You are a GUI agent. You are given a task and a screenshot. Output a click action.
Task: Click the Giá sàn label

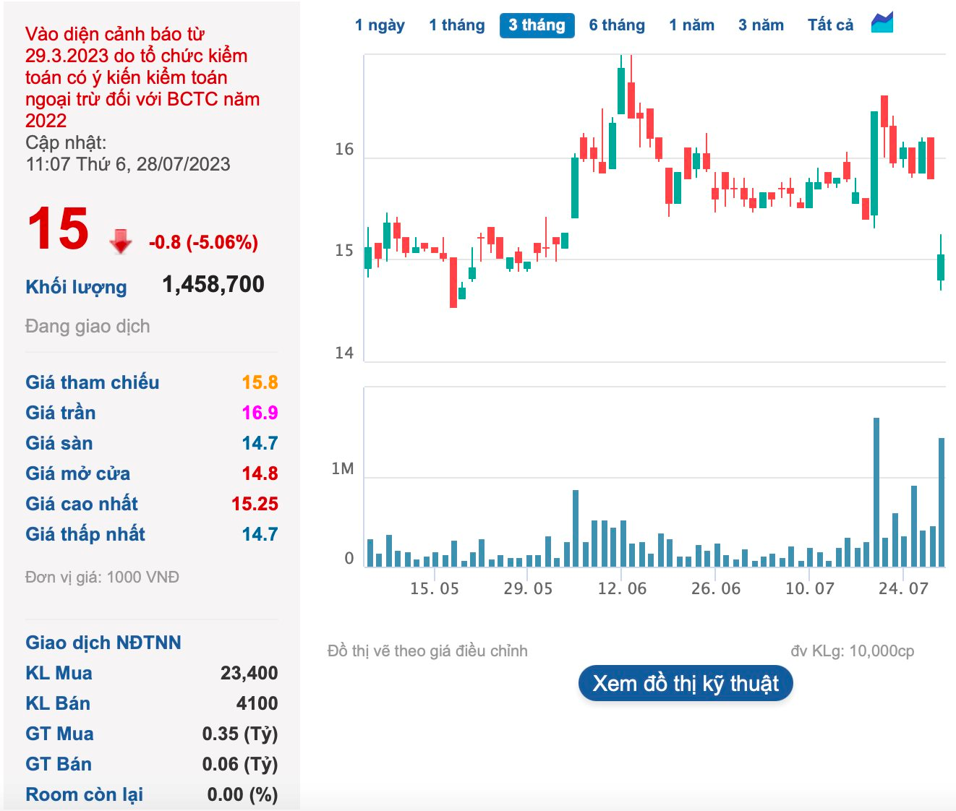pos(59,443)
